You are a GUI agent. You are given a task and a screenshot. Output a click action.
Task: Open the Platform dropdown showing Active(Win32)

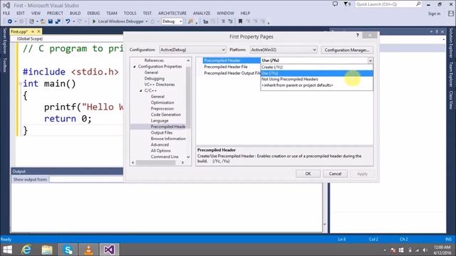tap(284, 50)
